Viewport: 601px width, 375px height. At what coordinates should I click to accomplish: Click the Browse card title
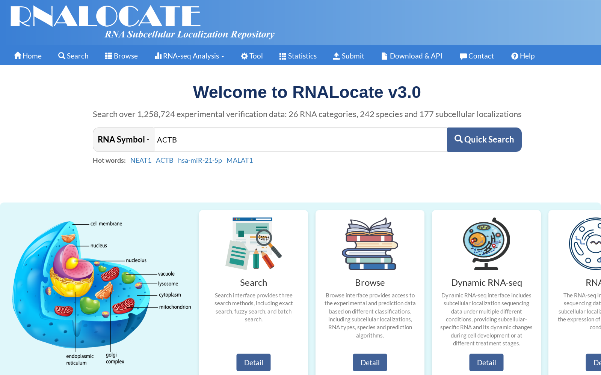tap(370, 282)
